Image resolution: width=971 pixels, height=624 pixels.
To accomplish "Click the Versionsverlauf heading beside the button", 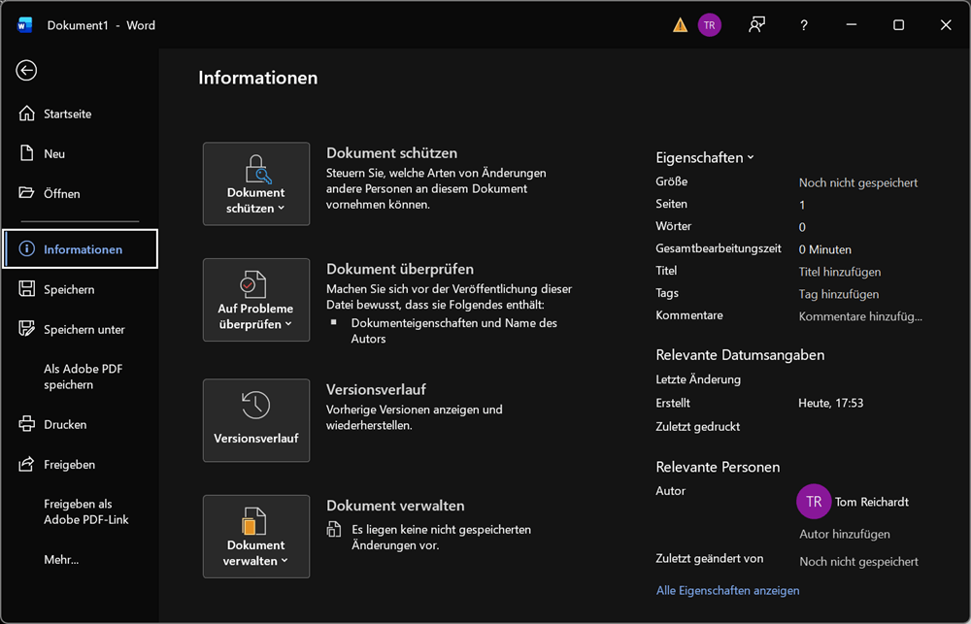I will tap(376, 389).
